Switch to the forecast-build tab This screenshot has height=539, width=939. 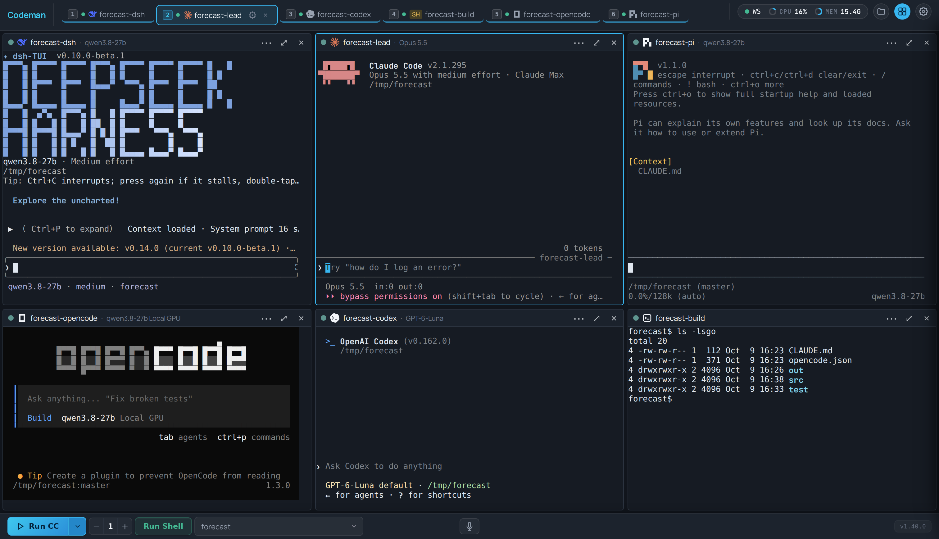pyautogui.click(x=433, y=14)
